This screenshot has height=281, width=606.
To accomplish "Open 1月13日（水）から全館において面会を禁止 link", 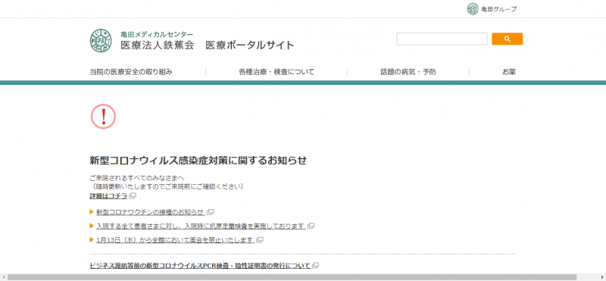I will click(x=175, y=240).
